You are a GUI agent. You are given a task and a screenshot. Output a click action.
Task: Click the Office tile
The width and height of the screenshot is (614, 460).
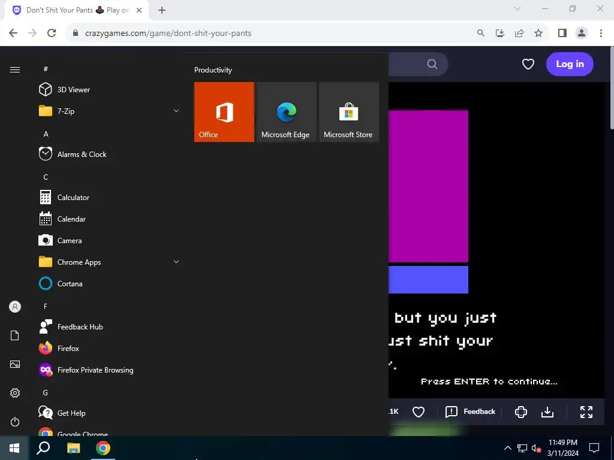224,112
